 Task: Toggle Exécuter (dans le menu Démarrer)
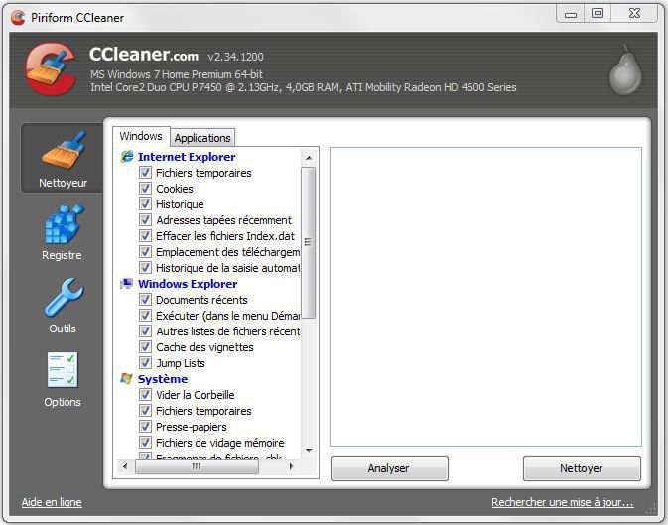coord(145,315)
